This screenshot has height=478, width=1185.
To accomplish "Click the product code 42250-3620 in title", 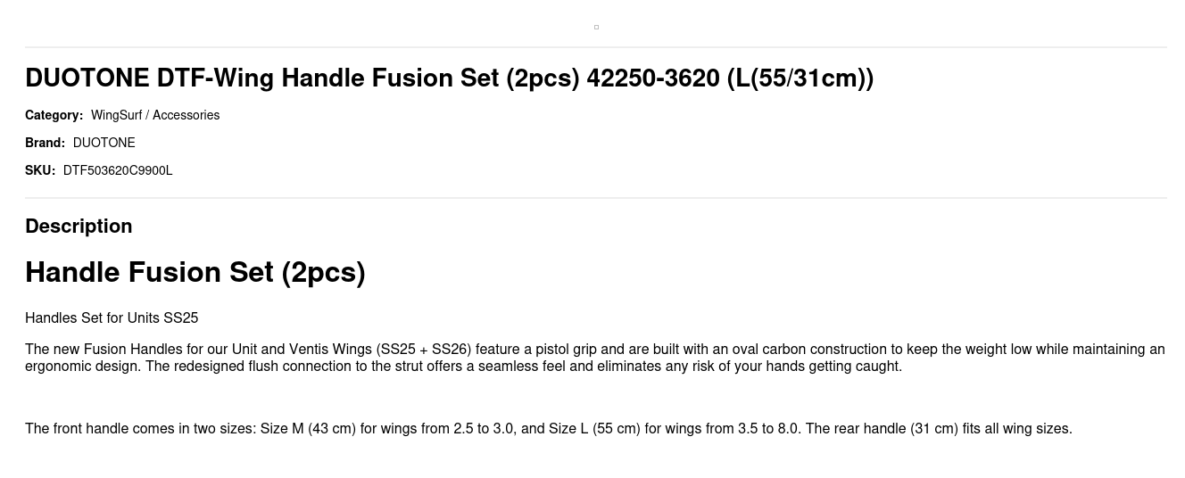I will [652, 78].
